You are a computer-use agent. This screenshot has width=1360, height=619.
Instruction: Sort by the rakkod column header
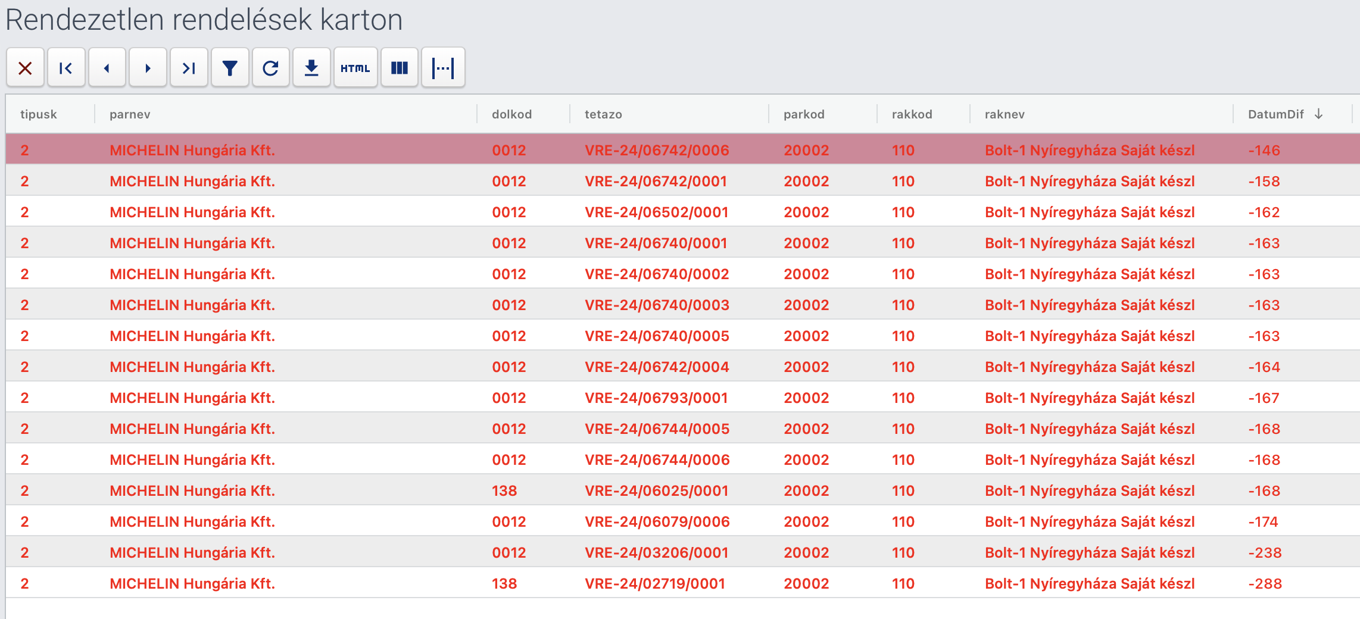912,114
